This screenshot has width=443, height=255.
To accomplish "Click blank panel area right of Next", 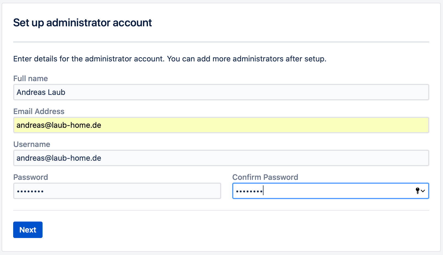I will click(x=220, y=230).
